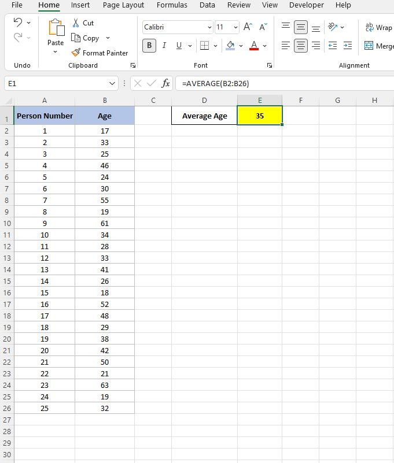The height and width of the screenshot is (463, 394).
Task: Click the yellow cell showing 35
Action: (x=260, y=116)
